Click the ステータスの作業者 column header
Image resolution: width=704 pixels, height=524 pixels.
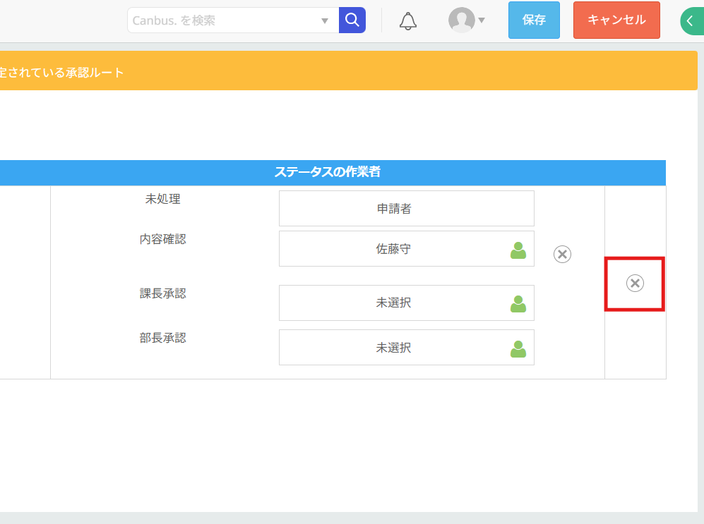tap(332, 172)
